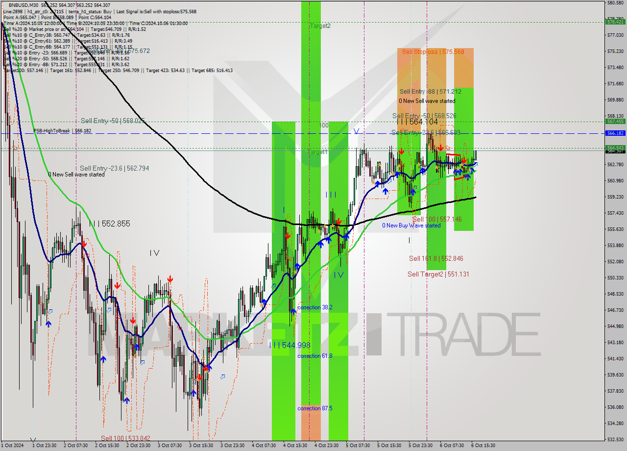
Task: Click the 'Target2' label in the green bar
Action: pos(320,25)
